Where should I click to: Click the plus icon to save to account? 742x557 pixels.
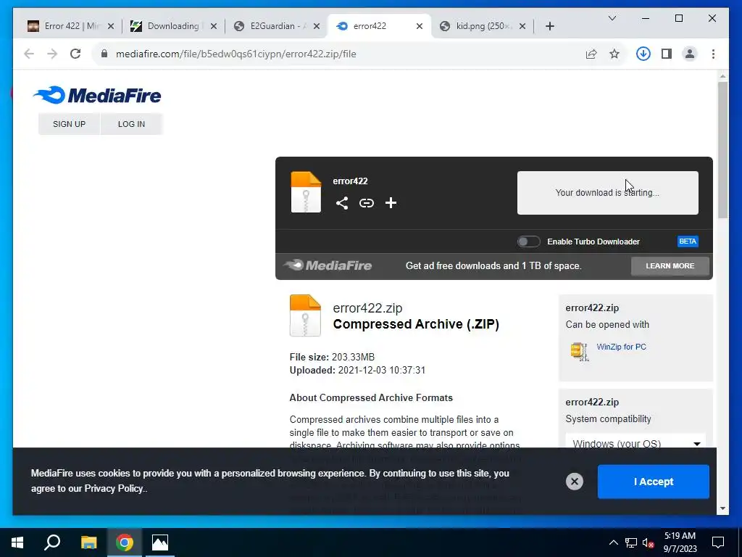coord(391,203)
